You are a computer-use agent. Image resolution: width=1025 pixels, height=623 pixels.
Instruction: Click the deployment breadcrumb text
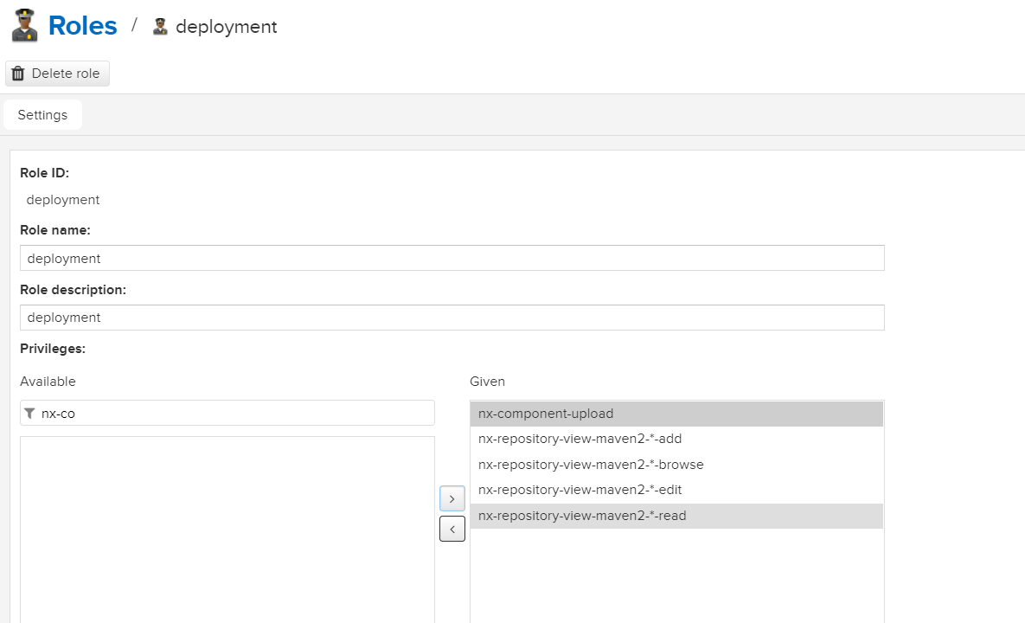[x=226, y=27]
